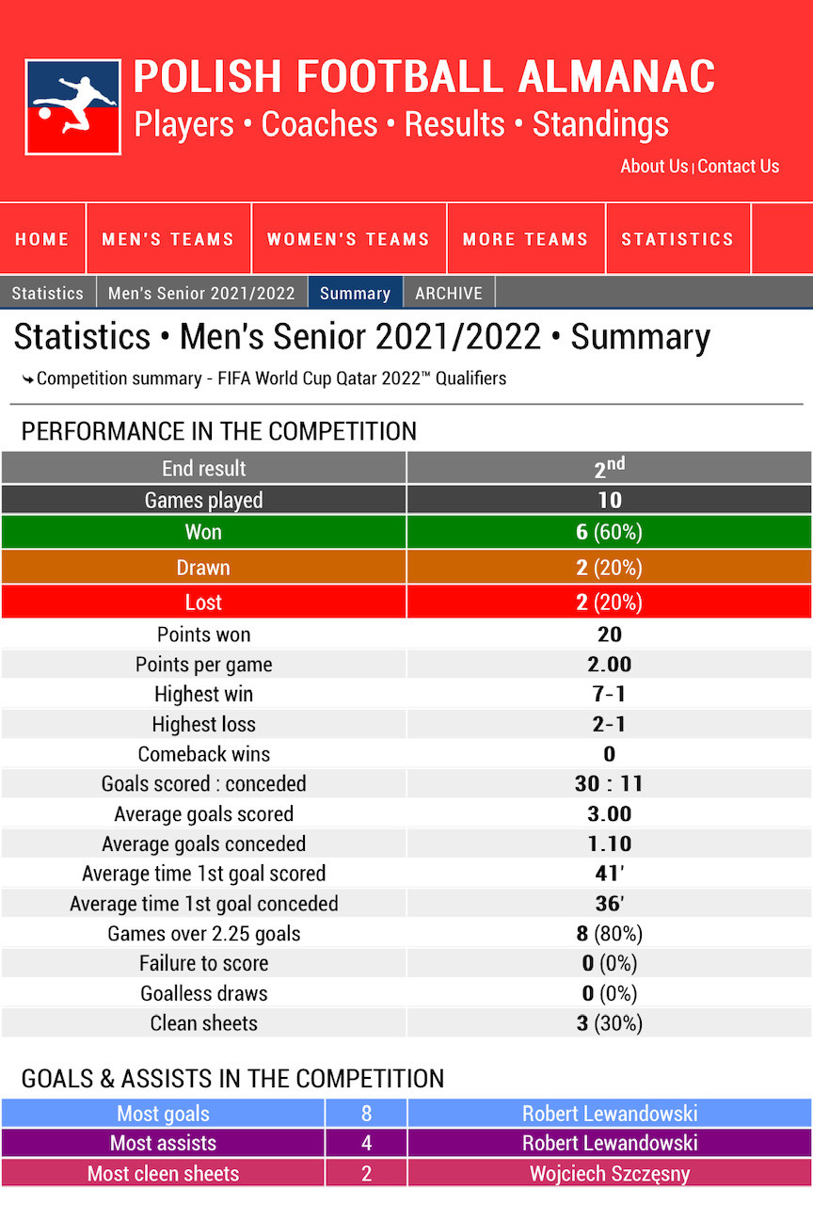Click the red Lost row label
The image size is (813, 1205).
click(x=203, y=602)
